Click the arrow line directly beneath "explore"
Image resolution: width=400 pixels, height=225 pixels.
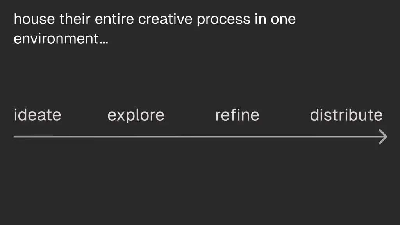(136, 137)
